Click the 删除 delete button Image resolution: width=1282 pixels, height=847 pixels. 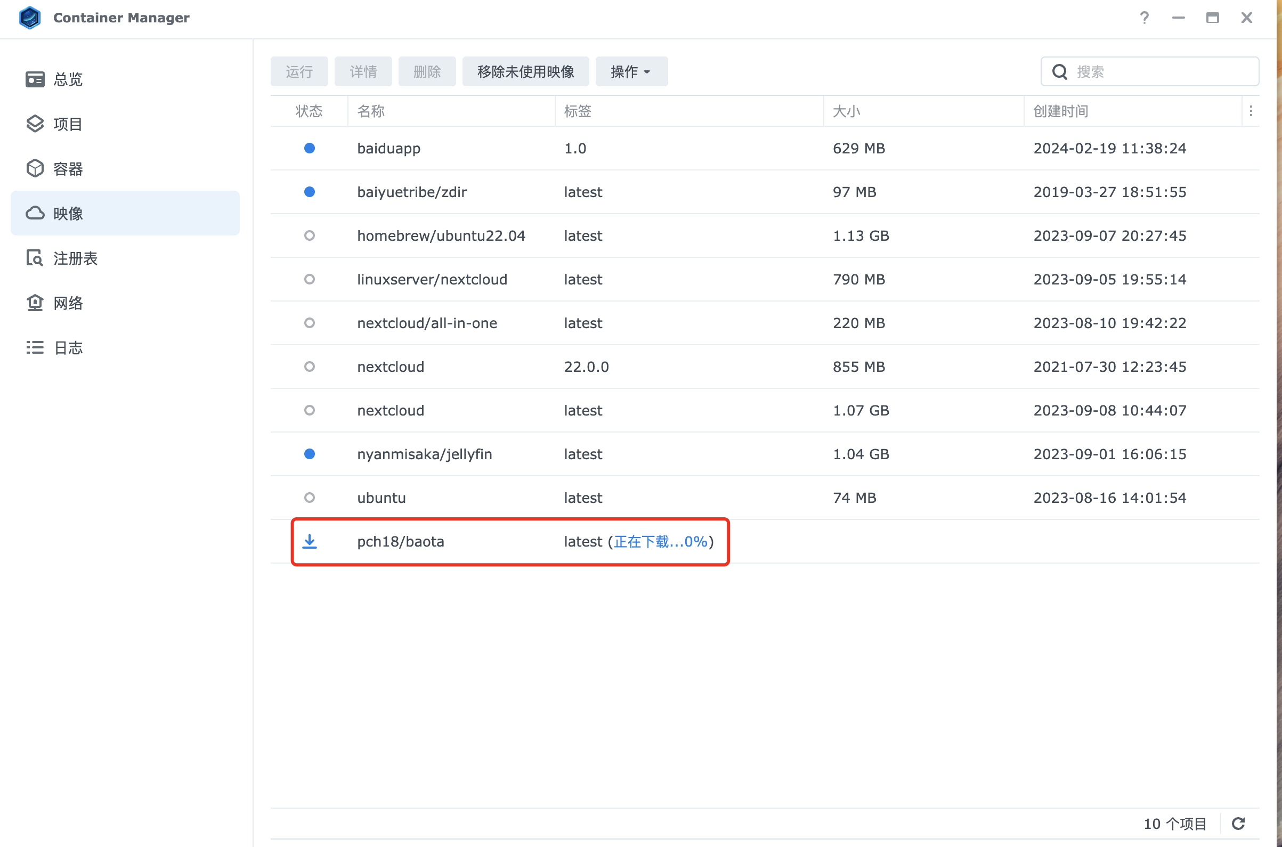[x=427, y=71]
